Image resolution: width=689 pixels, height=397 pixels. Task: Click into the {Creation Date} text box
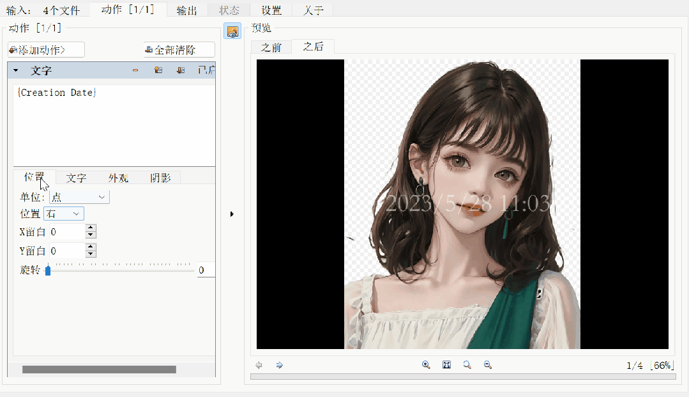coord(114,125)
